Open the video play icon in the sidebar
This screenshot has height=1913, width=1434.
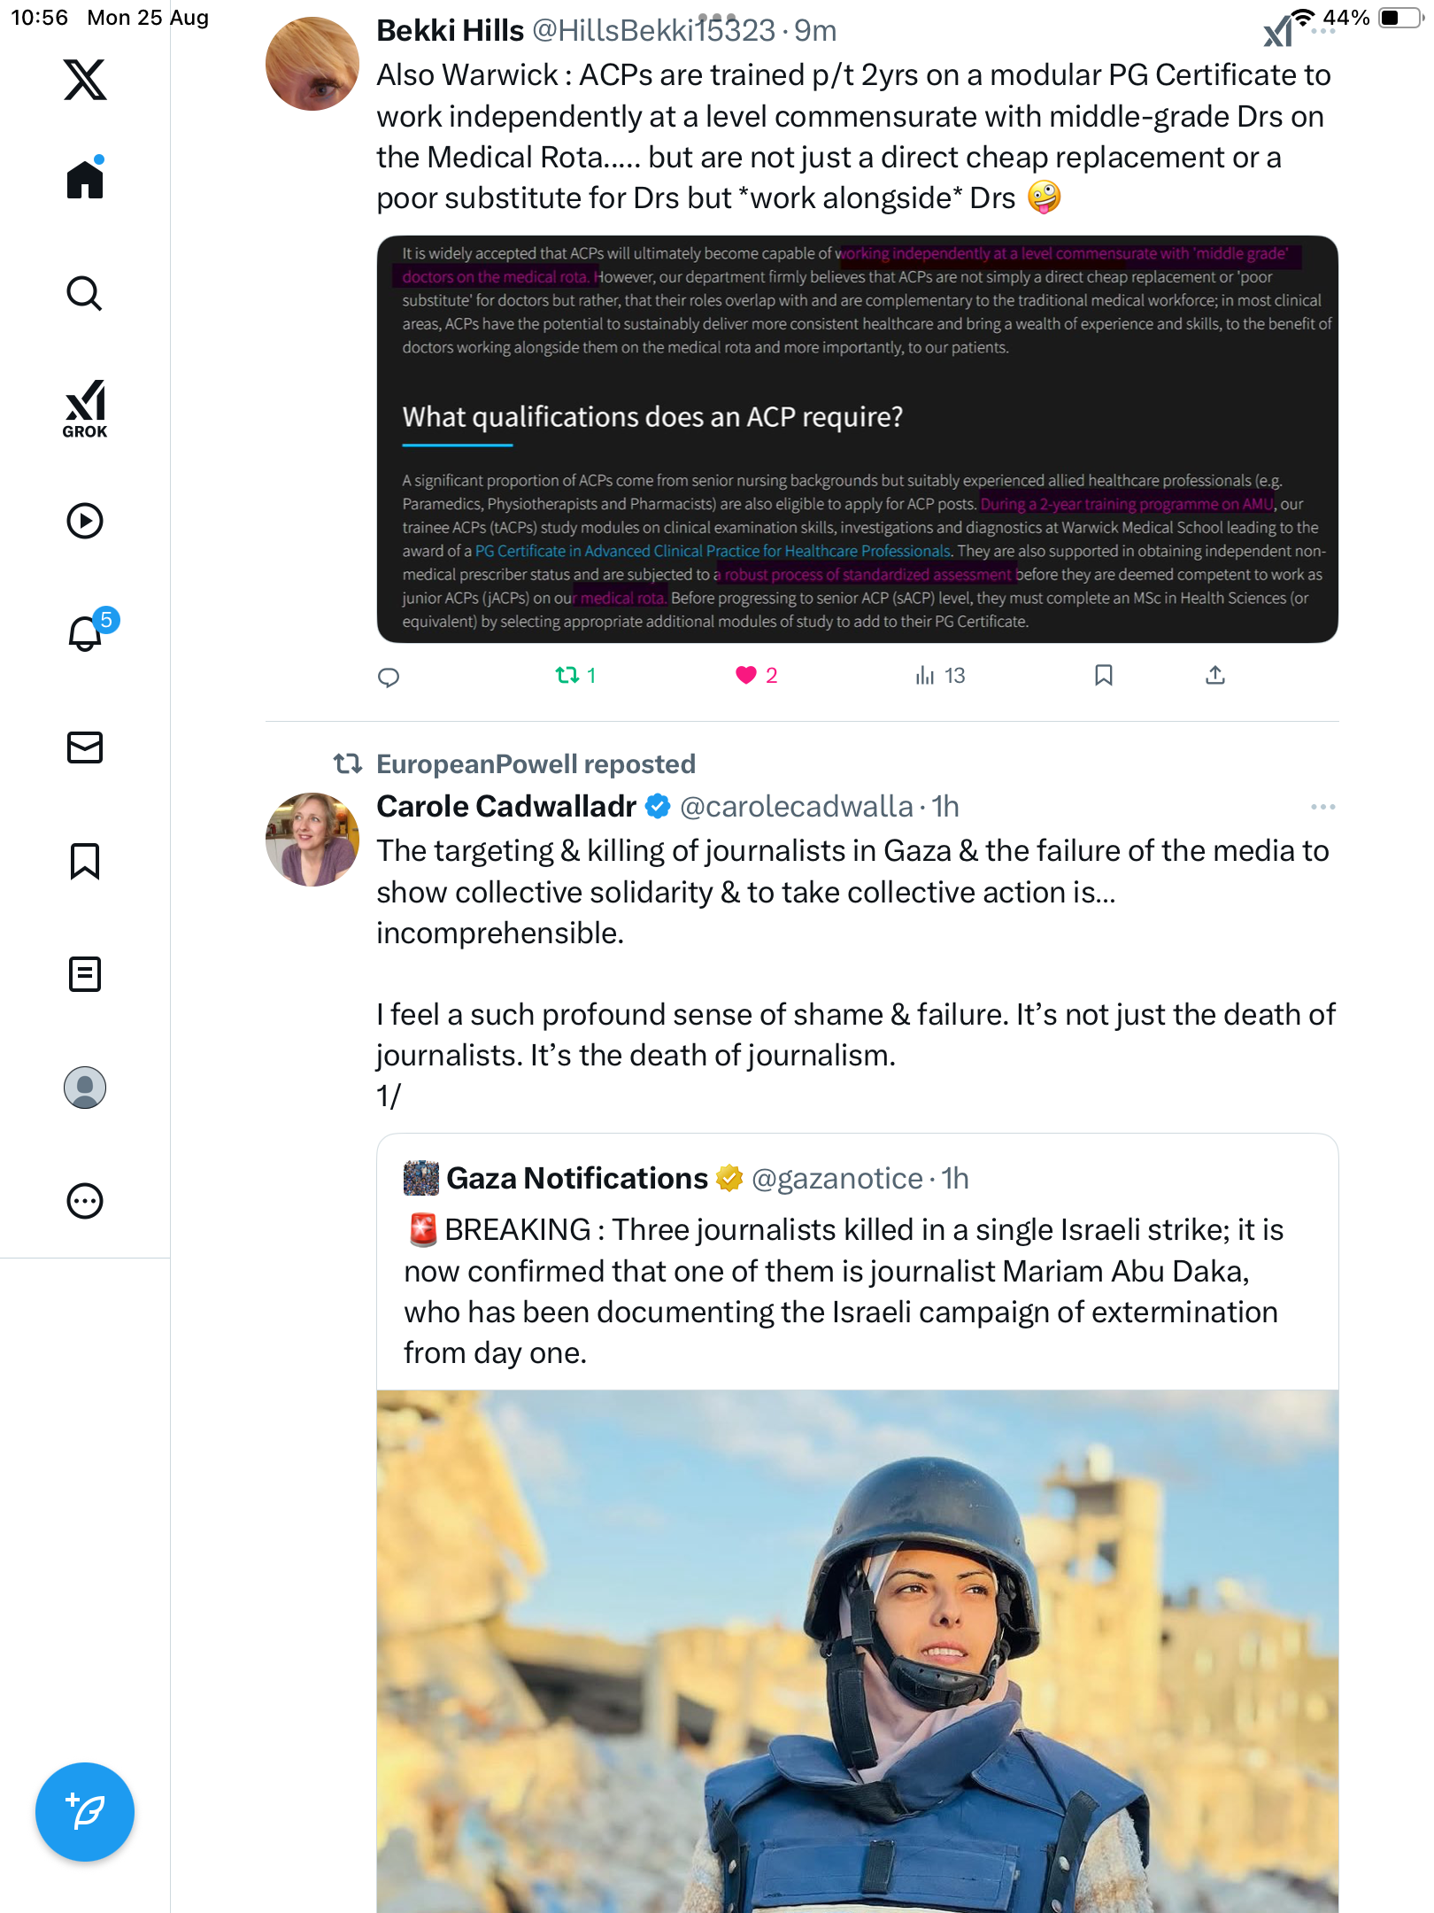85,521
